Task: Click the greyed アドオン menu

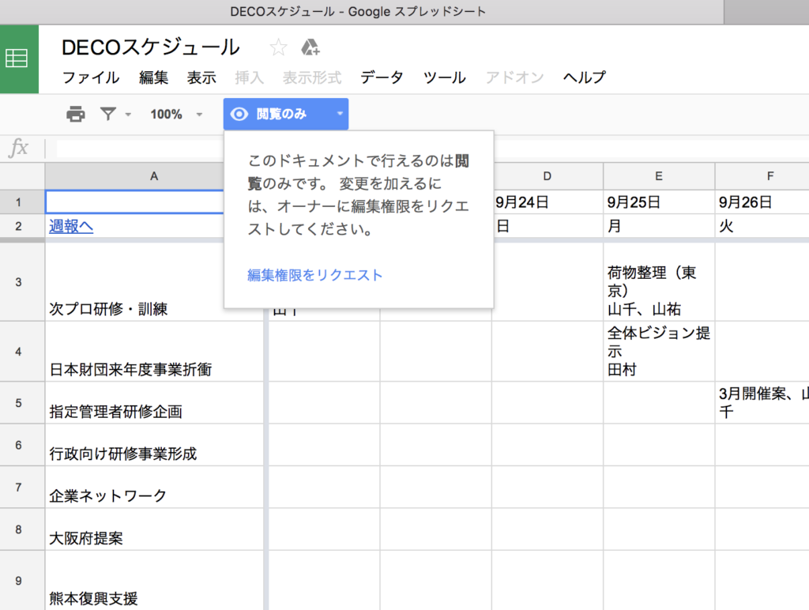Action: 514,77
